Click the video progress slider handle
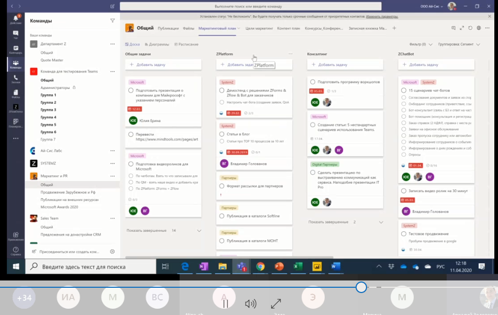 [361, 287]
